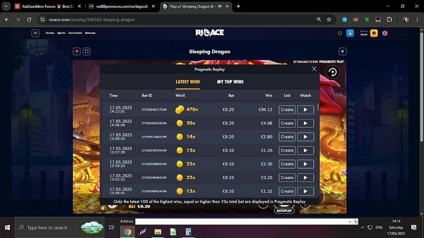Viewport: 424px width, 238px height.
Task: Click the replay list scrollbar
Action: point(318,106)
